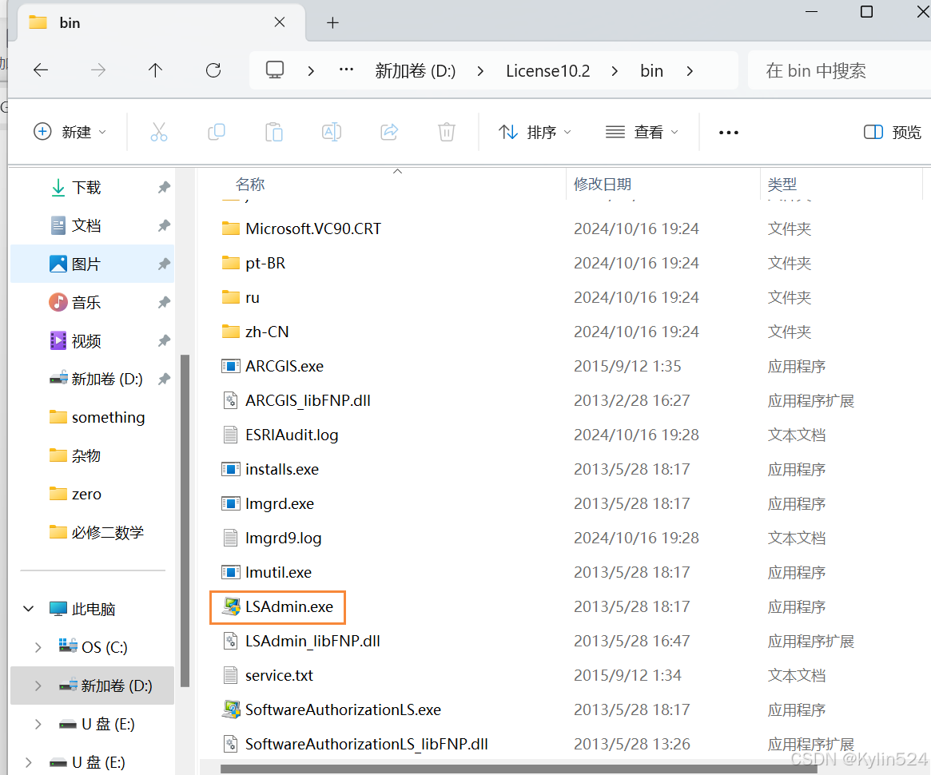Select the ARCGIS.exe file icon
The height and width of the screenshot is (775, 931).
tap(231, 366)
